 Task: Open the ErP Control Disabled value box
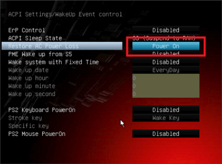pos(166,30)
